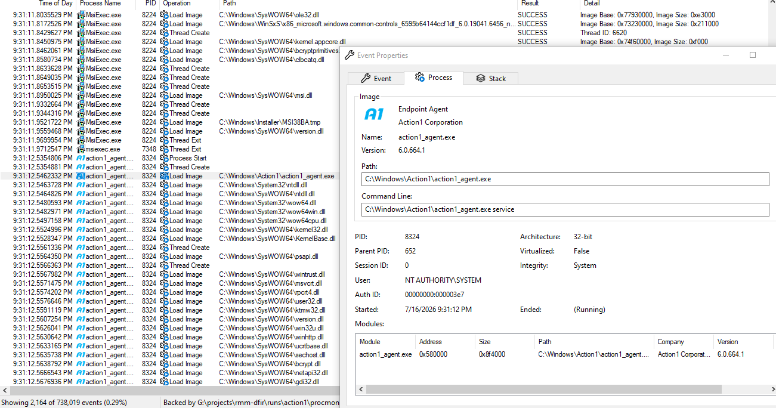
Task: Click the MsiExec icon in the kernel.appcore.dll row
Action: click(x=81, y=42)
